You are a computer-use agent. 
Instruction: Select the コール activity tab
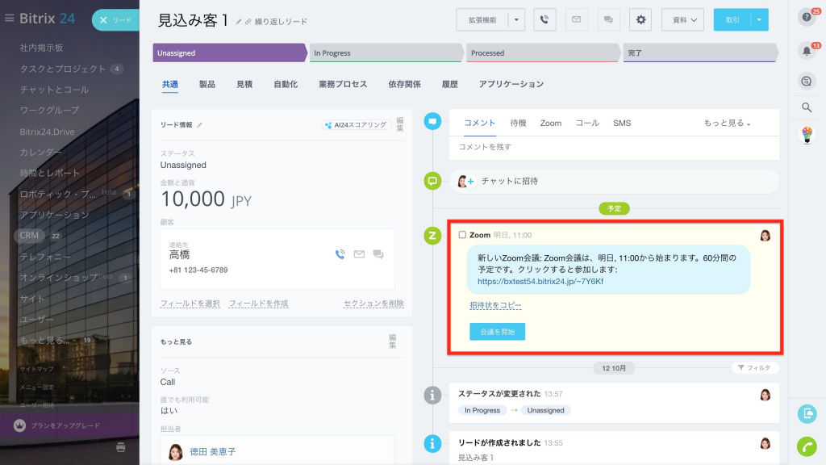[587, 123]
